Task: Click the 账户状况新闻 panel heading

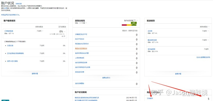Action: (81, 92)
